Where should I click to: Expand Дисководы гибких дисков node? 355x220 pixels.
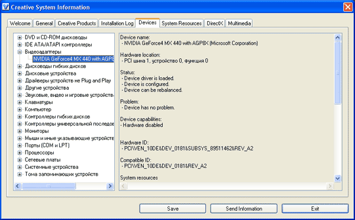point(20,66)
